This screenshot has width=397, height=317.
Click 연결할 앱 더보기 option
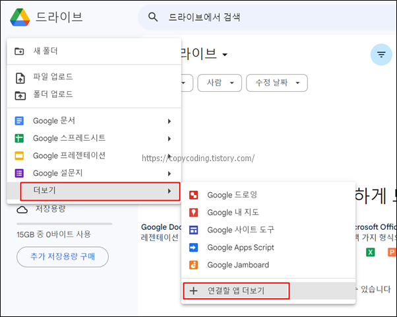[268, 291]
